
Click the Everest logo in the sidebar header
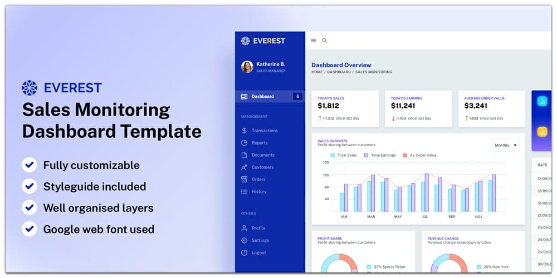[x=263, y=41]
